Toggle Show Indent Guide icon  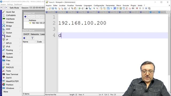[x=115, y=8]
